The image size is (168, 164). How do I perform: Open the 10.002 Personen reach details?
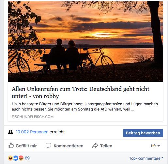click(32, 132)
